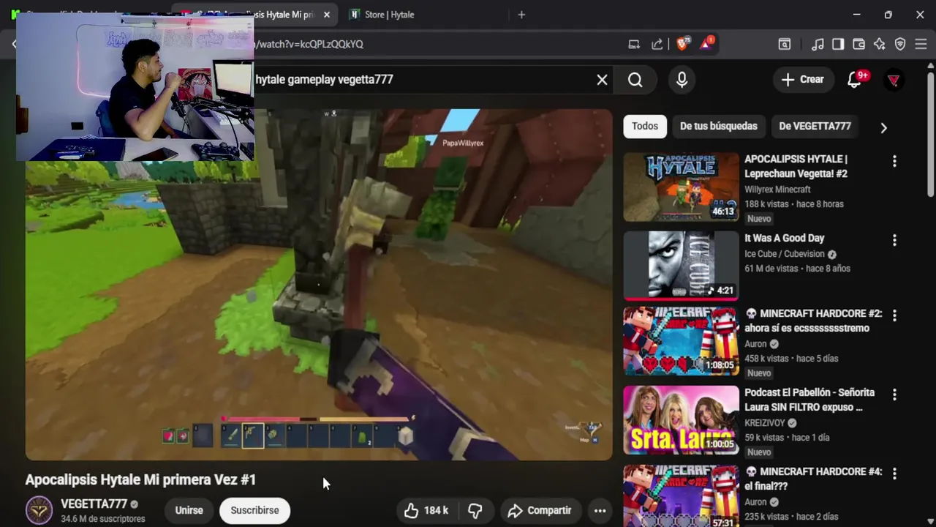
Task: Click the Brave VPN shield icon
Action: [x=900, y=44]
